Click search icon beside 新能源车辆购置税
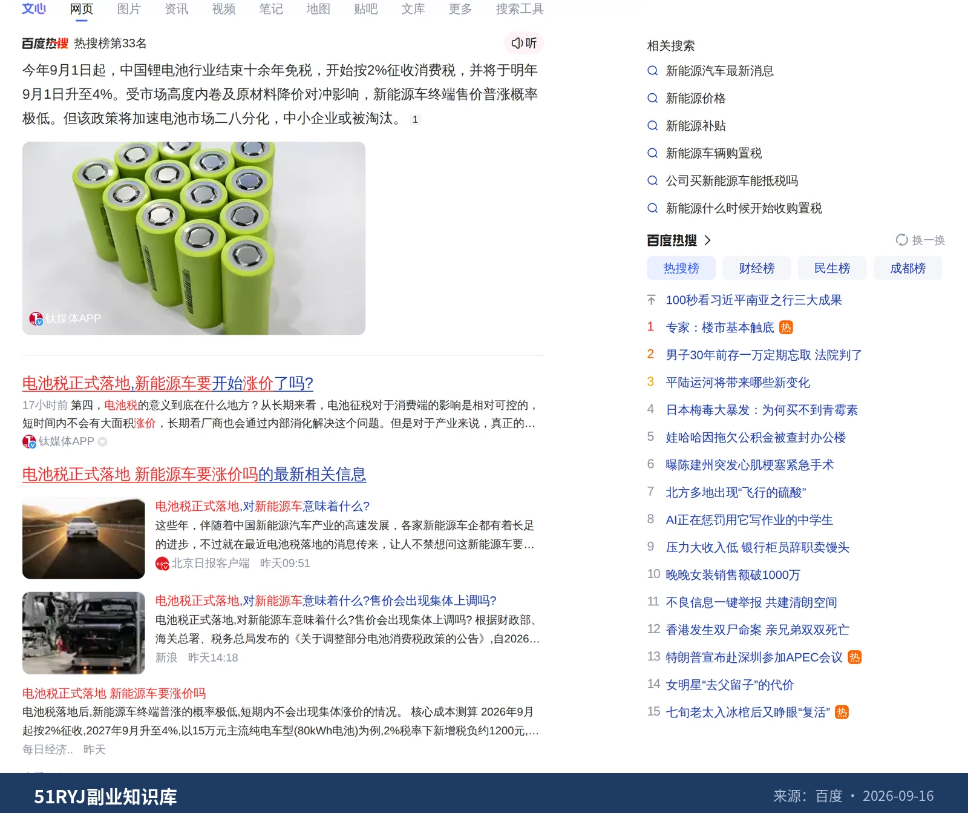Image resolution: width=968 pixels, height=813 pixels. coord(653,153)
